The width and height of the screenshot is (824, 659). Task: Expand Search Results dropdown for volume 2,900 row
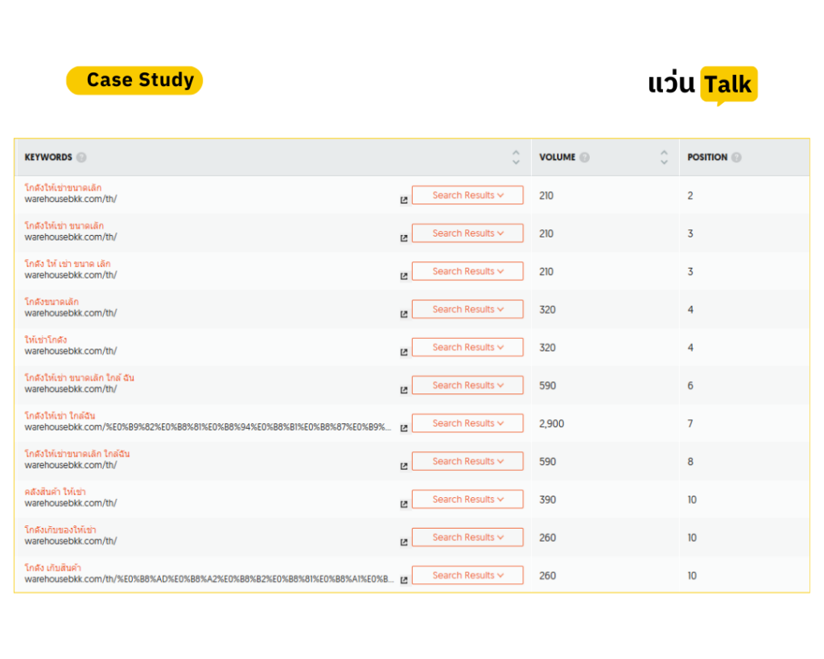tap(468, 423)
